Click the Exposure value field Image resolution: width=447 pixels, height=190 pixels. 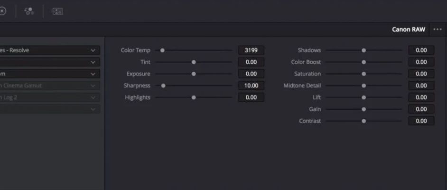tap(251, 74)
